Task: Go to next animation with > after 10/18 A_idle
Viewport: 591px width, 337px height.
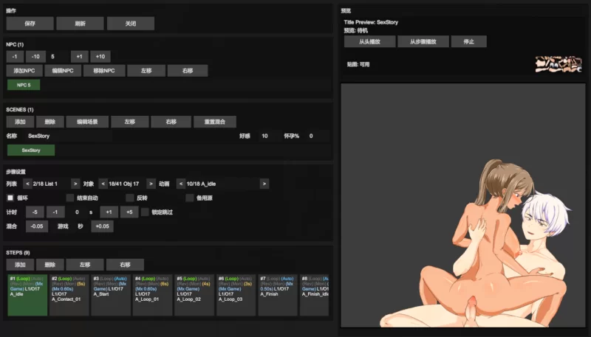Action: (264, 184)
